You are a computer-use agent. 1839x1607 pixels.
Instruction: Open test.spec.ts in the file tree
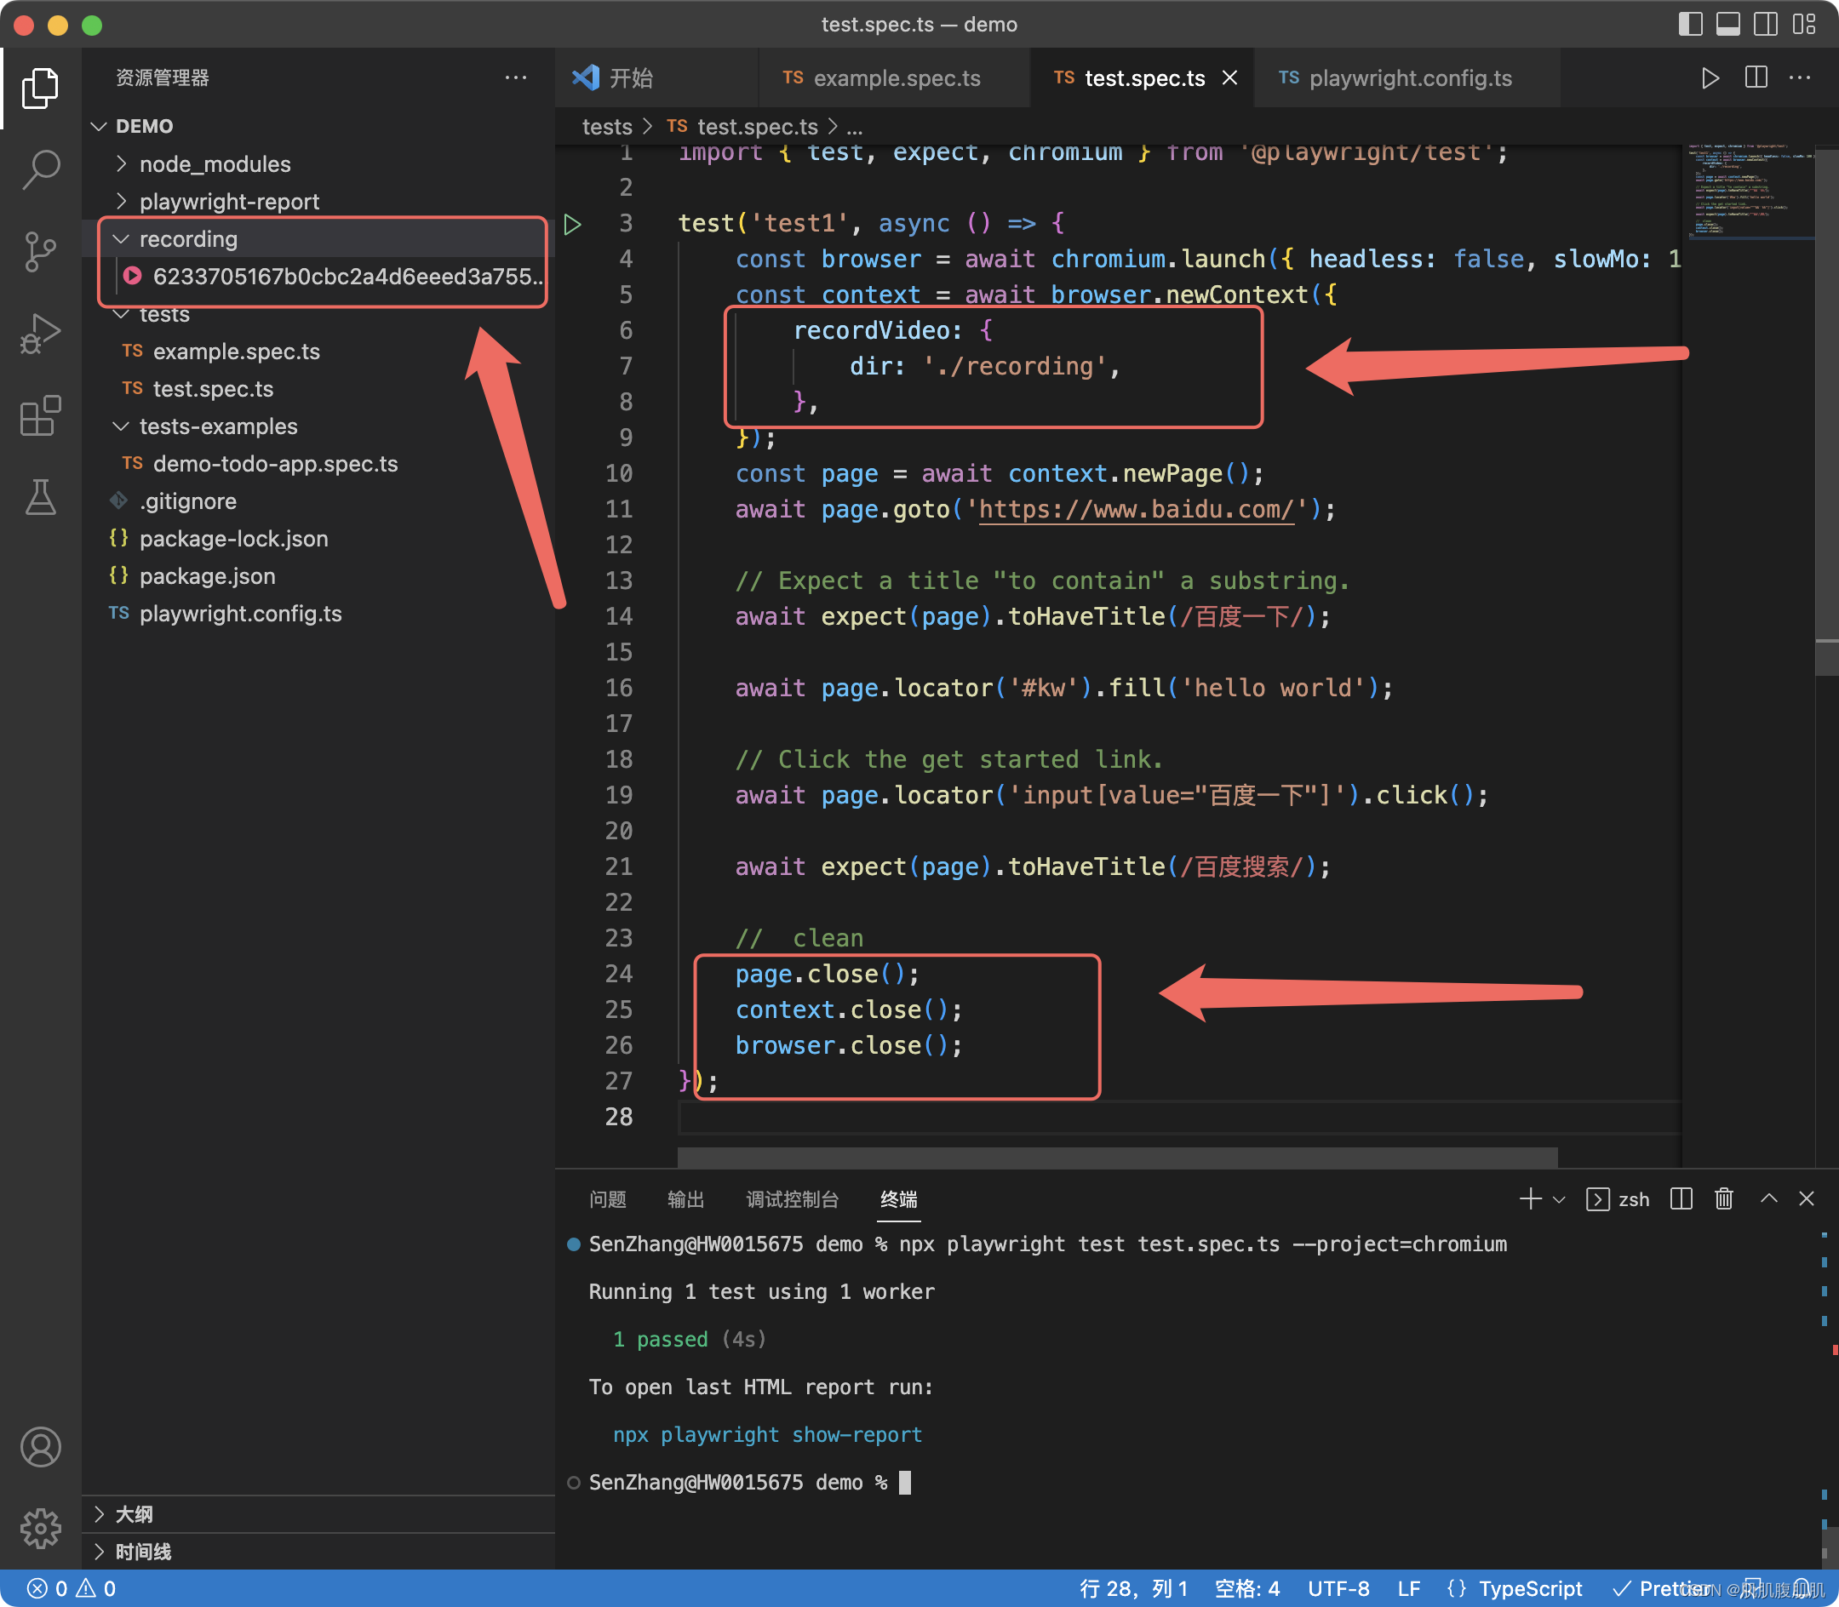pyautogui.click(x=318, y=389)
